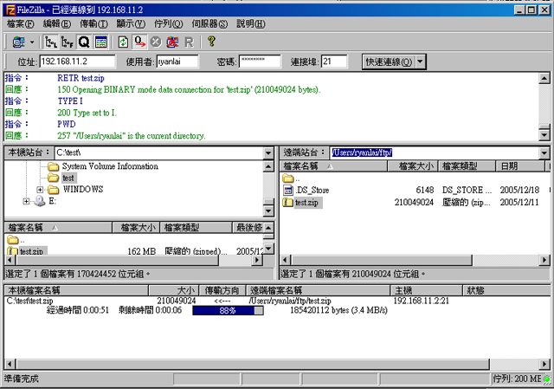Click queue item C:\test\test.zip

[x=29, y=301]
